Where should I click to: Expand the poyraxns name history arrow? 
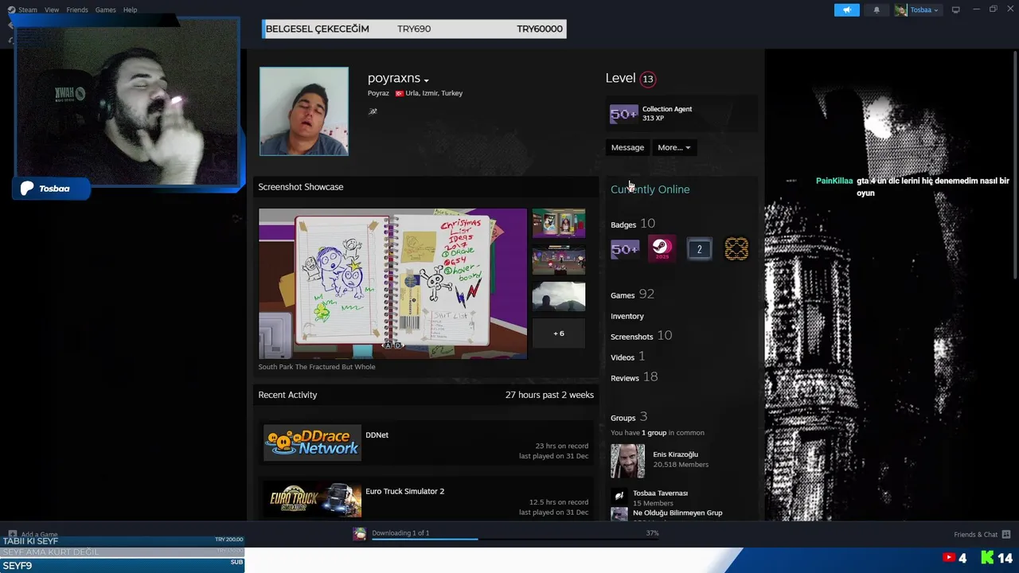[427, 80]
